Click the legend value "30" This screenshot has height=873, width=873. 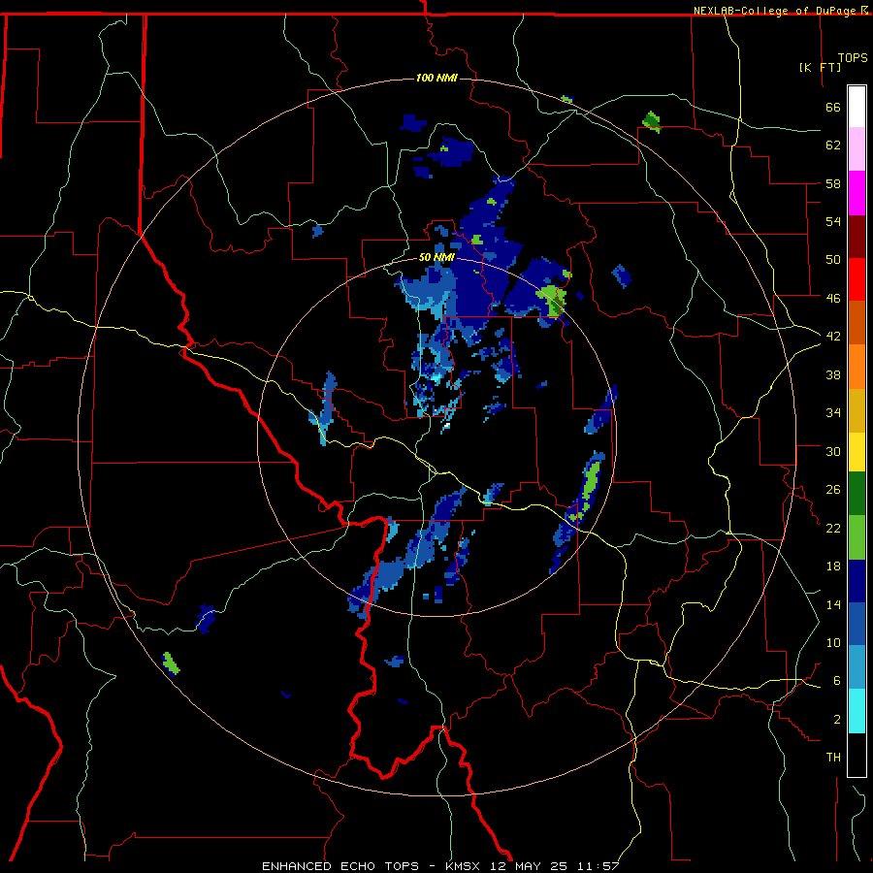[x=833, y=451]
